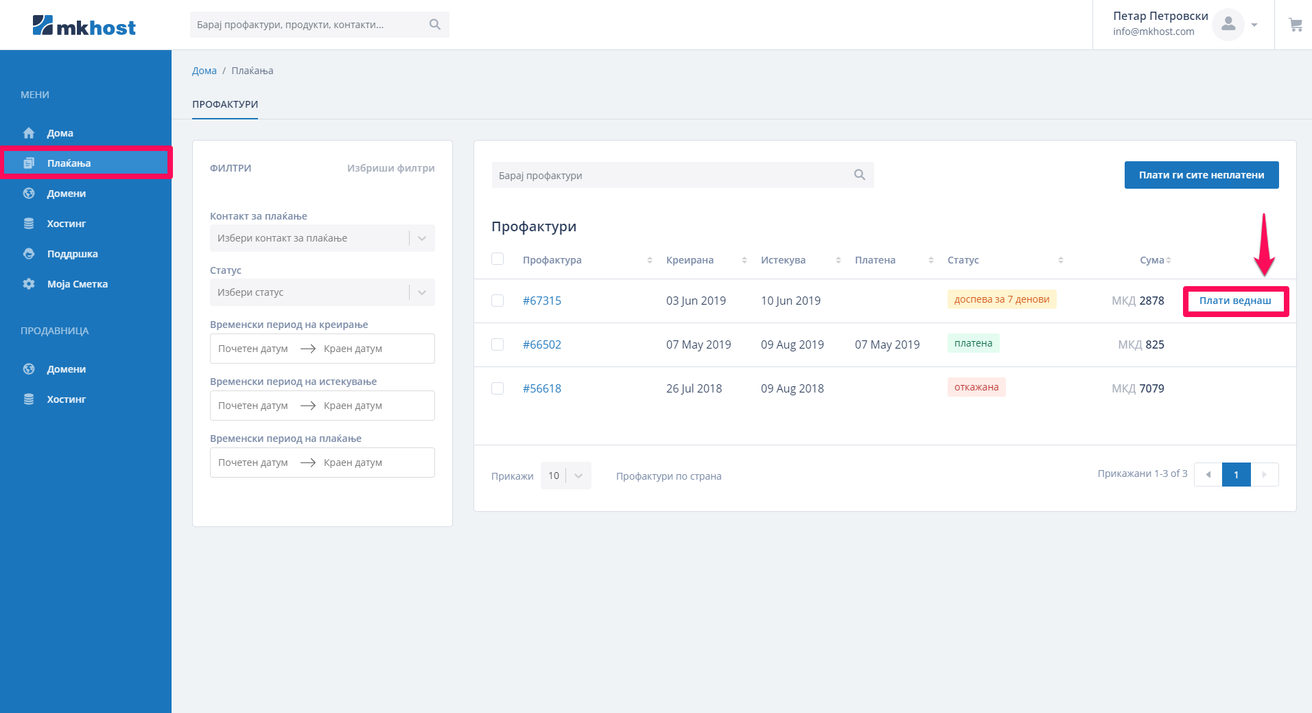The height and width of the screenshot is (713, 1312).
Task: Go to next page arrow in pagination
Action: [x=1264, y=475]
